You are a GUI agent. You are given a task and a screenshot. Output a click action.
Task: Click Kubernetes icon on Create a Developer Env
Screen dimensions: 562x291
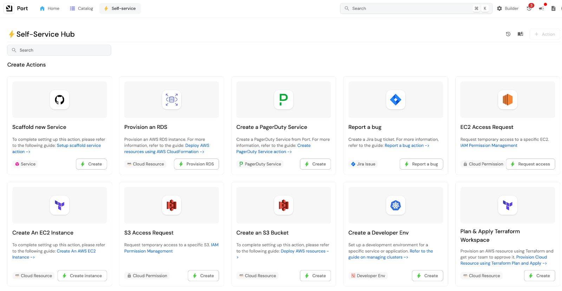[396, 205]
